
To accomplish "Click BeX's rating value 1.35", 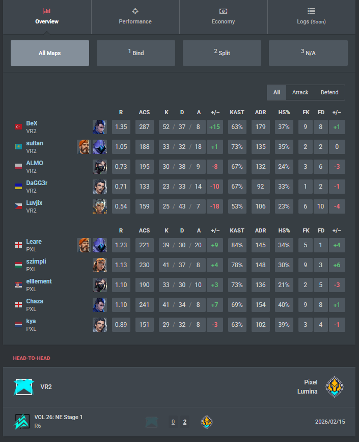I will pos(121,127).
